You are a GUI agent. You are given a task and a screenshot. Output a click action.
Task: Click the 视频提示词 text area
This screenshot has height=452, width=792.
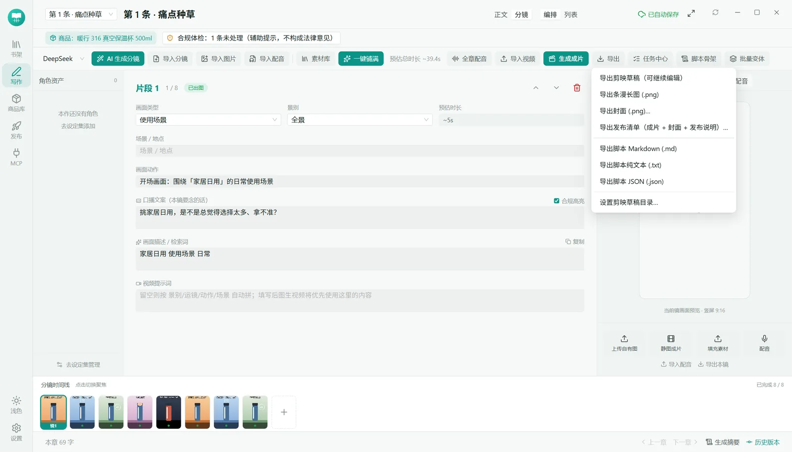pos(360,300)
